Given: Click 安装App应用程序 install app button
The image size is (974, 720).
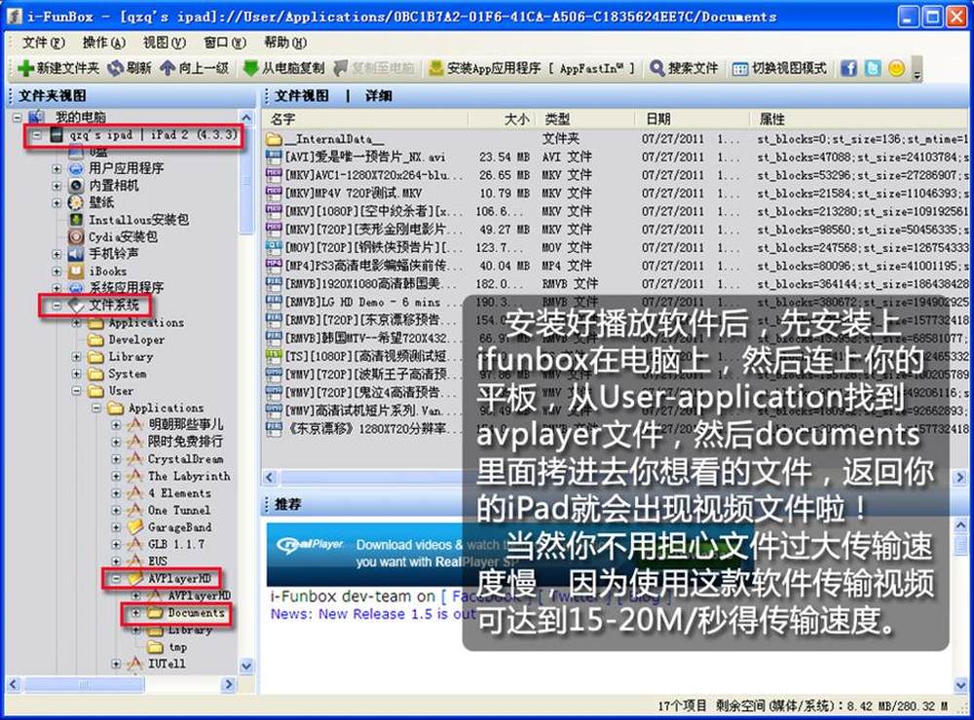Looking at the screenshot, I should pos(533,68).
